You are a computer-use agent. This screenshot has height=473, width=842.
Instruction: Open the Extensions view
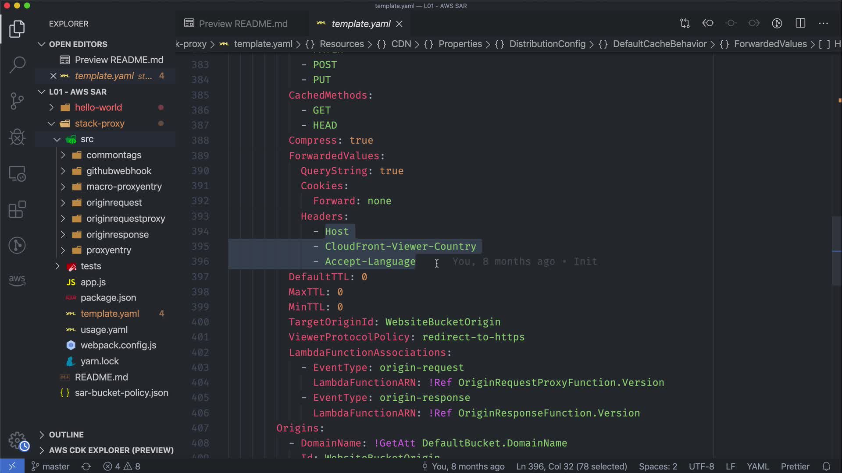coord(17,209)
